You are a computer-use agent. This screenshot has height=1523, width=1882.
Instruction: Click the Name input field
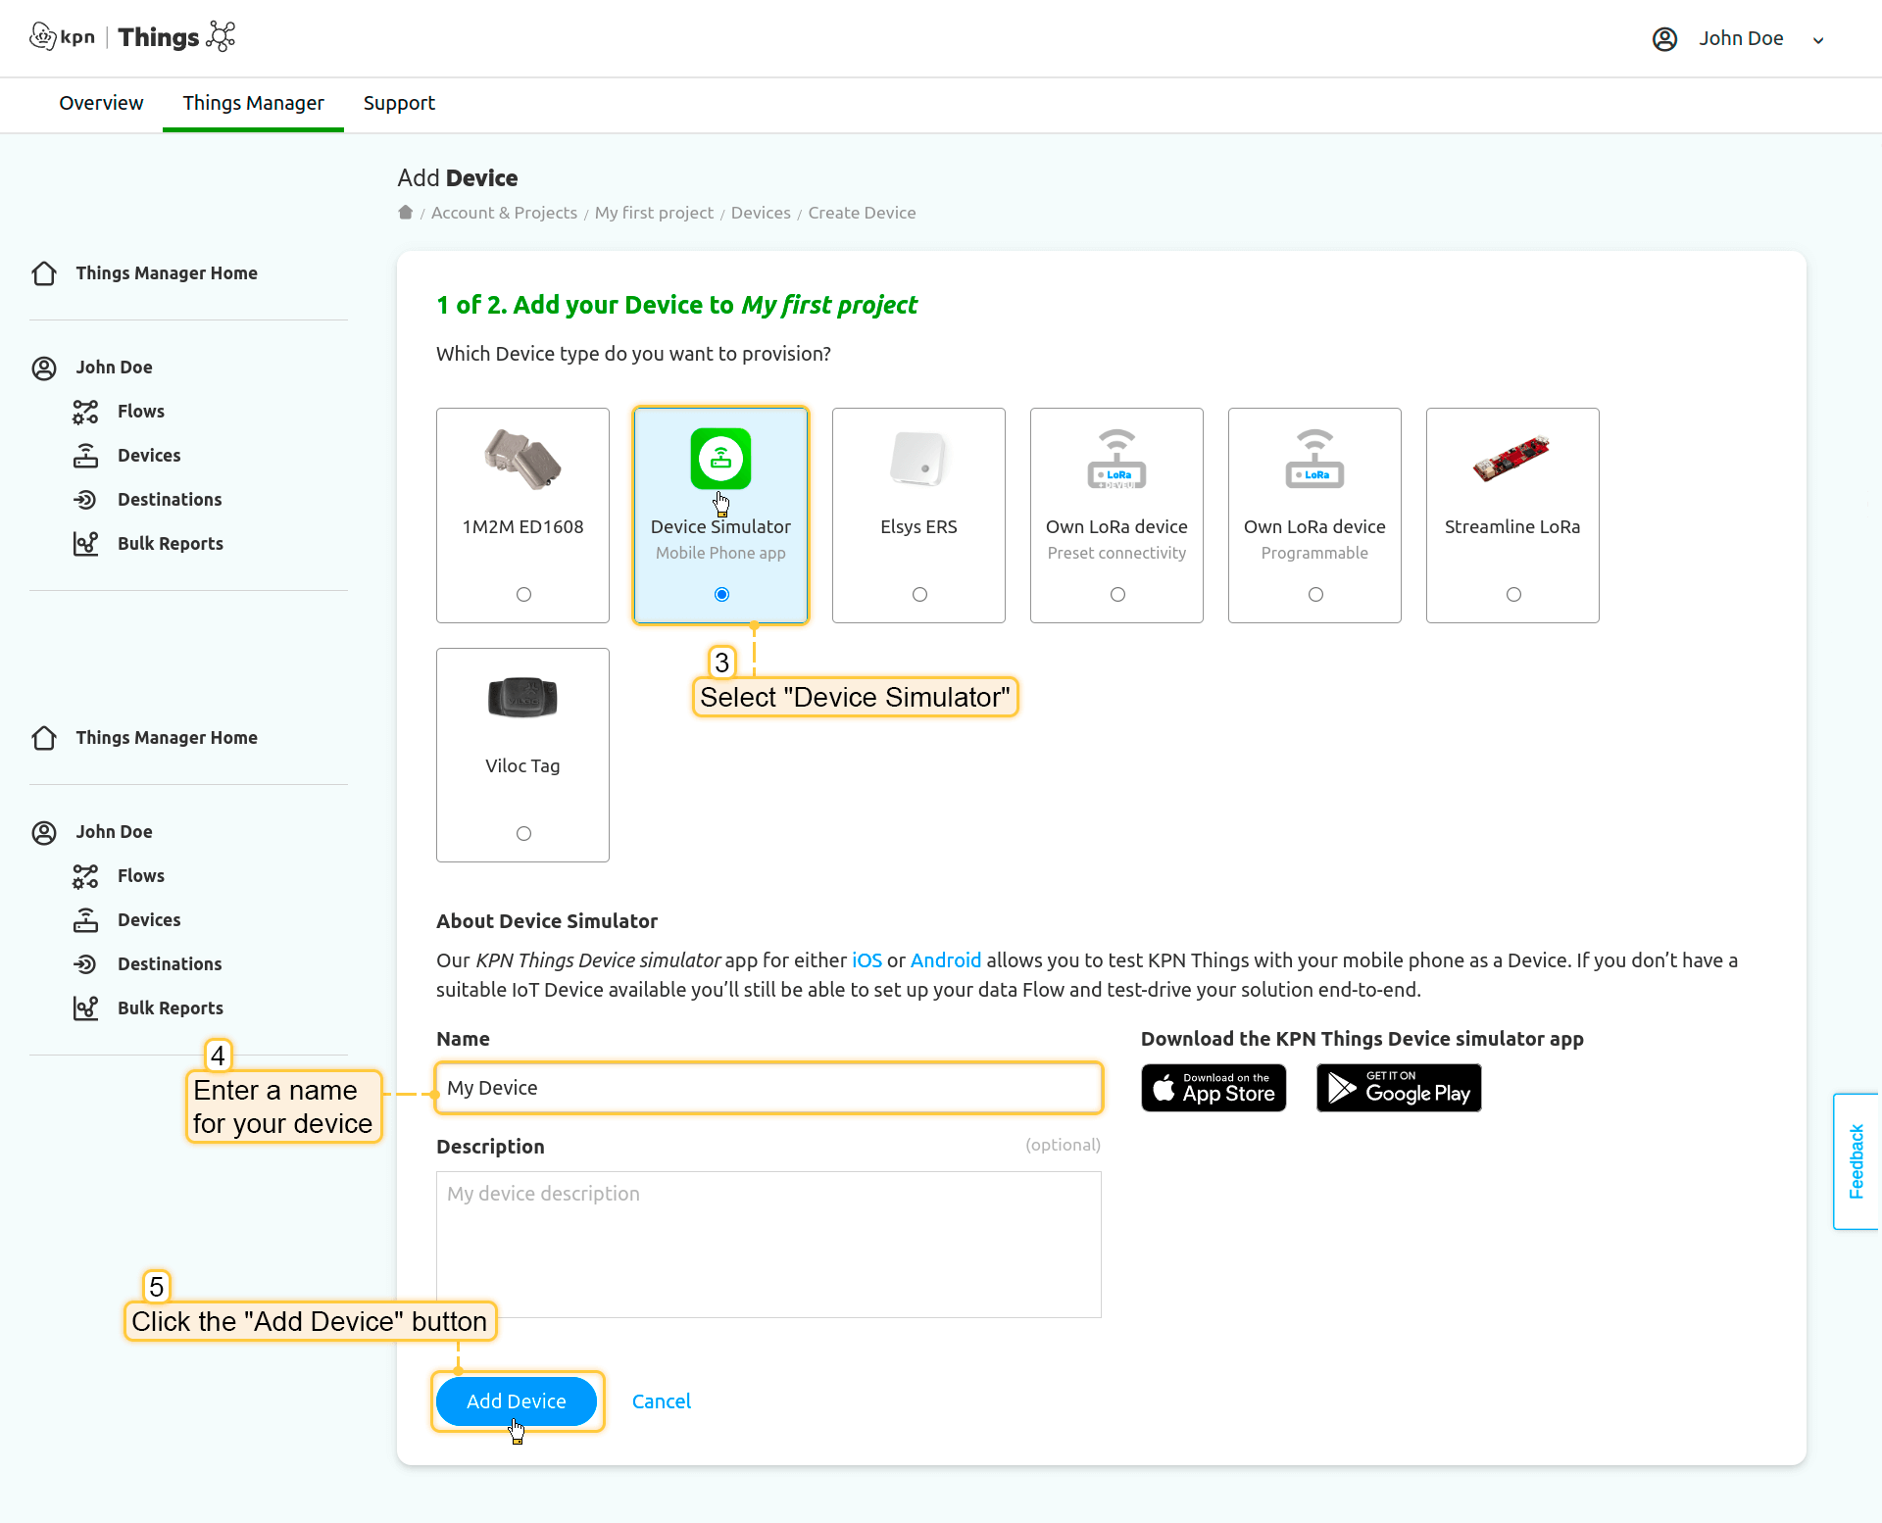768,1088
